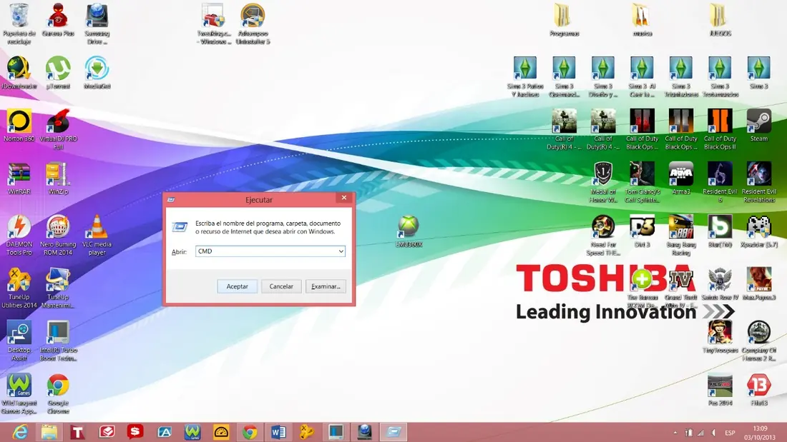Select the DAEMON Tools Pro icon
Viewport: 787px width, 442px height.
pos(19,235)
